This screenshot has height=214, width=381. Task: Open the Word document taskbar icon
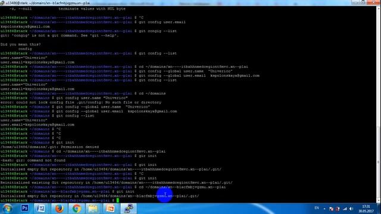tap(41, 209)
